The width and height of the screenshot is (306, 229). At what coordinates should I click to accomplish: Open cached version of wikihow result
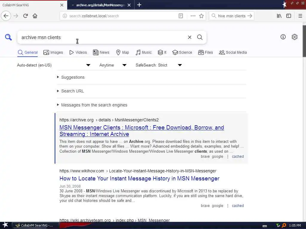click(x=238, y=206)
